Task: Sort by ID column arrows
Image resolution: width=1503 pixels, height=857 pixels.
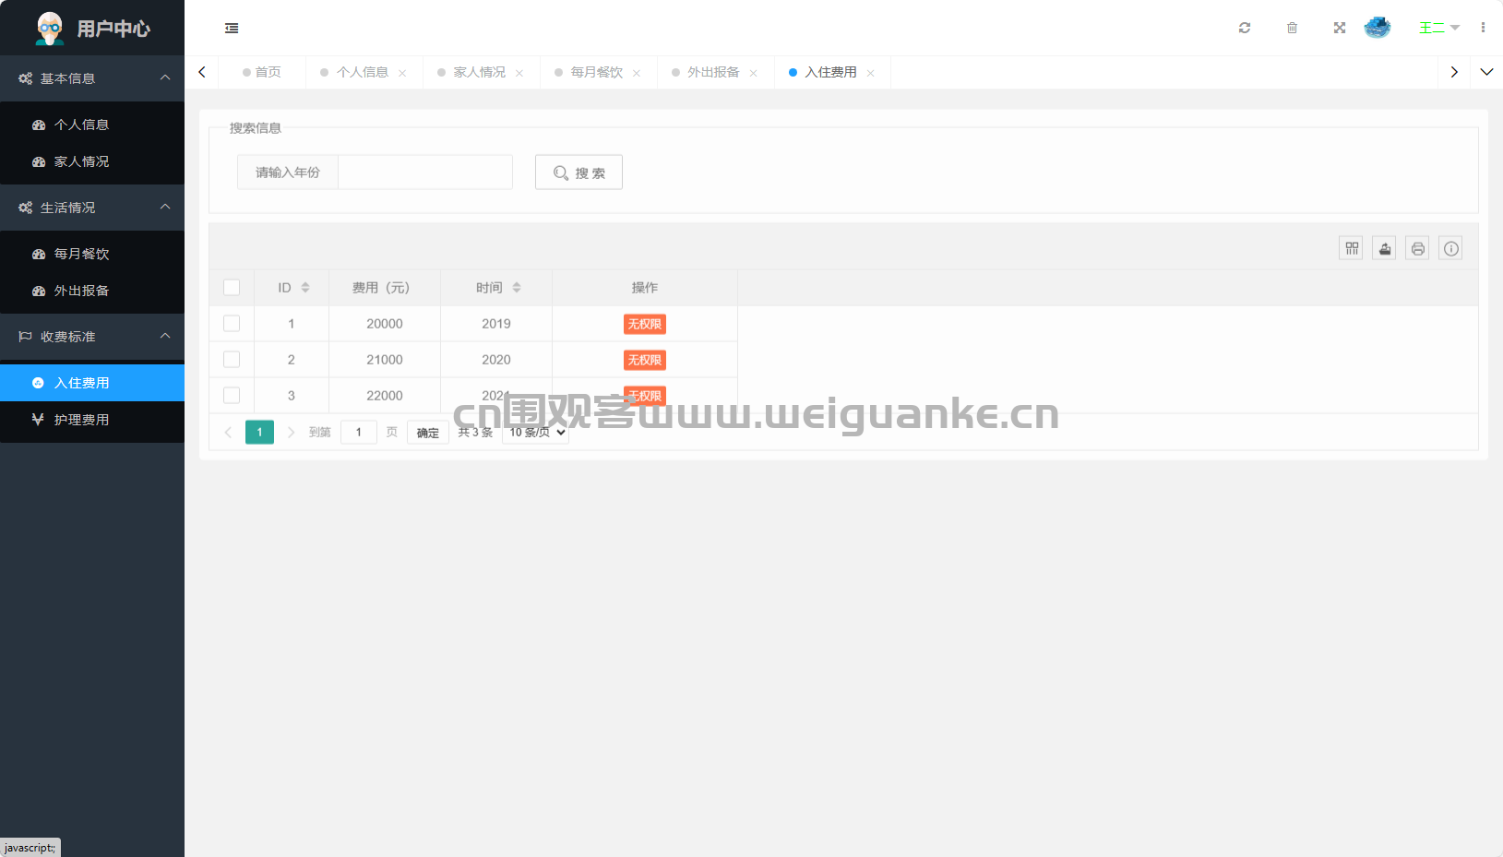Action: (305, 288)
